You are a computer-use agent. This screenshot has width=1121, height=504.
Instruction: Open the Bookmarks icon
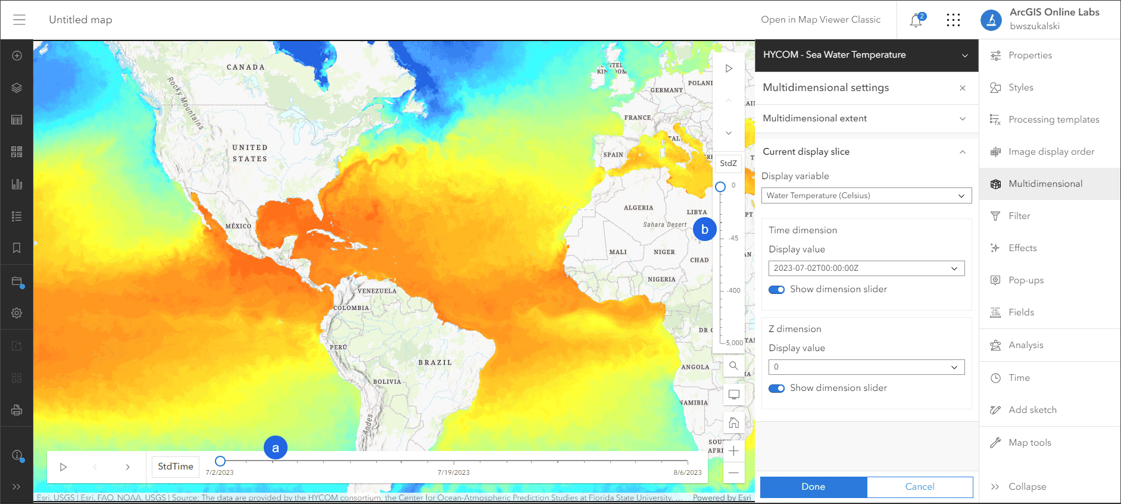(x=17, y=248)
